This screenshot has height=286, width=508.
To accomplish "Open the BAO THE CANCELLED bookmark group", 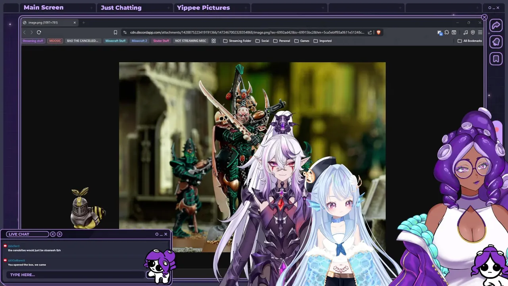I will pos(83,41).
